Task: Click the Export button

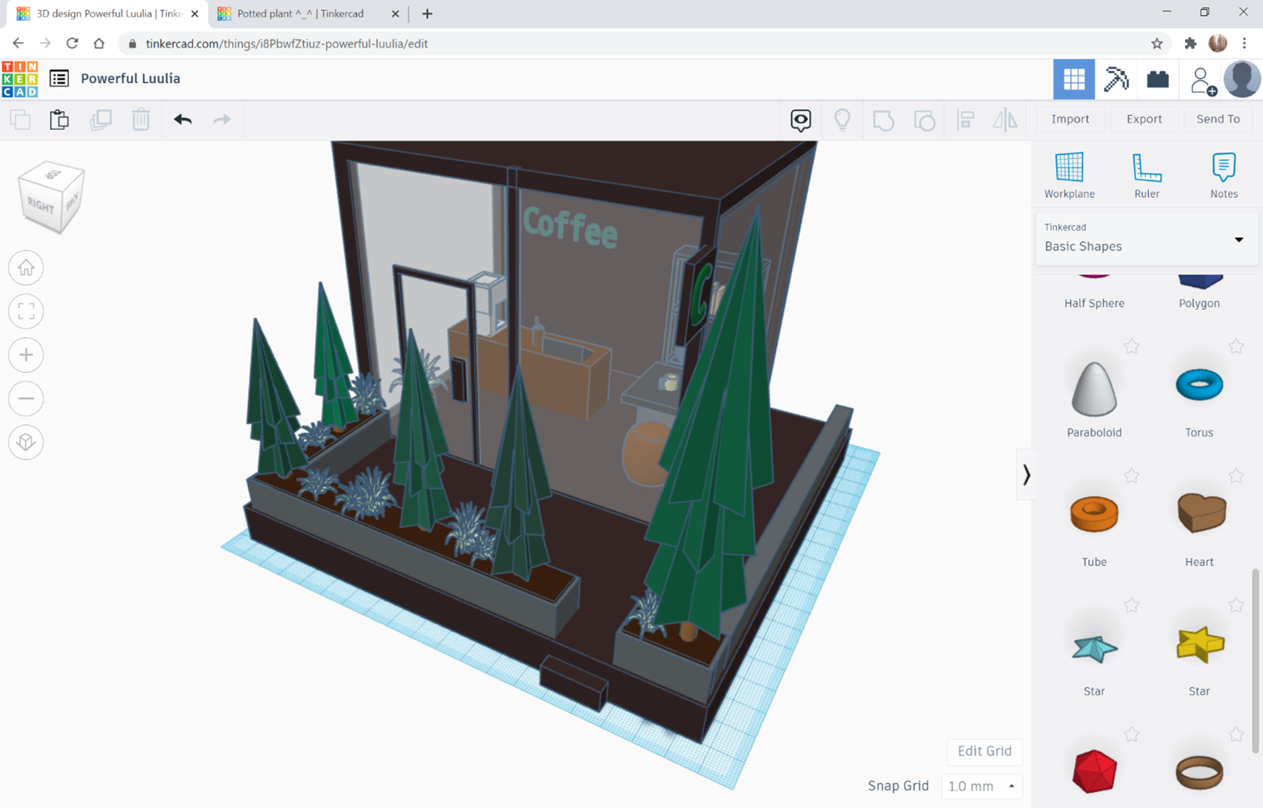Action: pos(1144,119)
